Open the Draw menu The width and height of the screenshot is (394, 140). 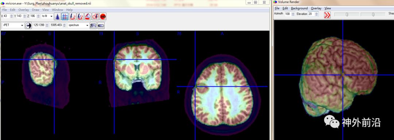tap(36, 10)
